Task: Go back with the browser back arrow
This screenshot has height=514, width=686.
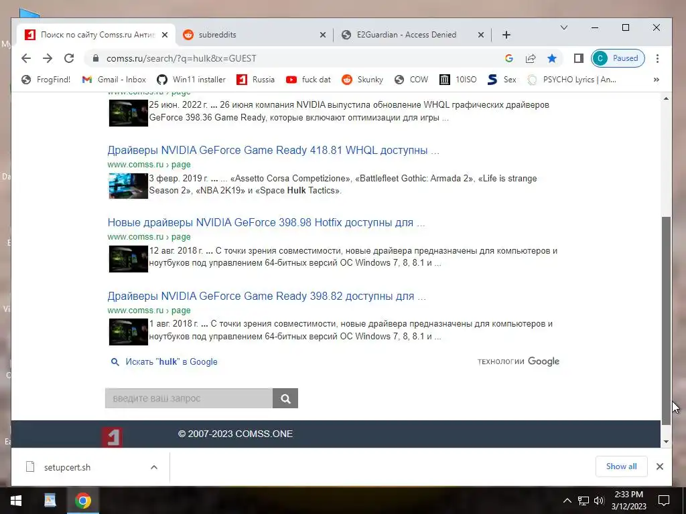Action: [26, 58]
